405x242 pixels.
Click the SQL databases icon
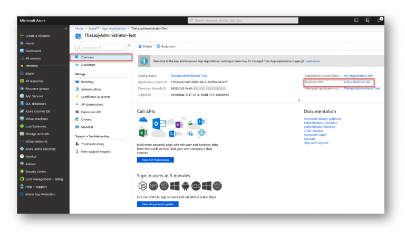click(22, 104)
